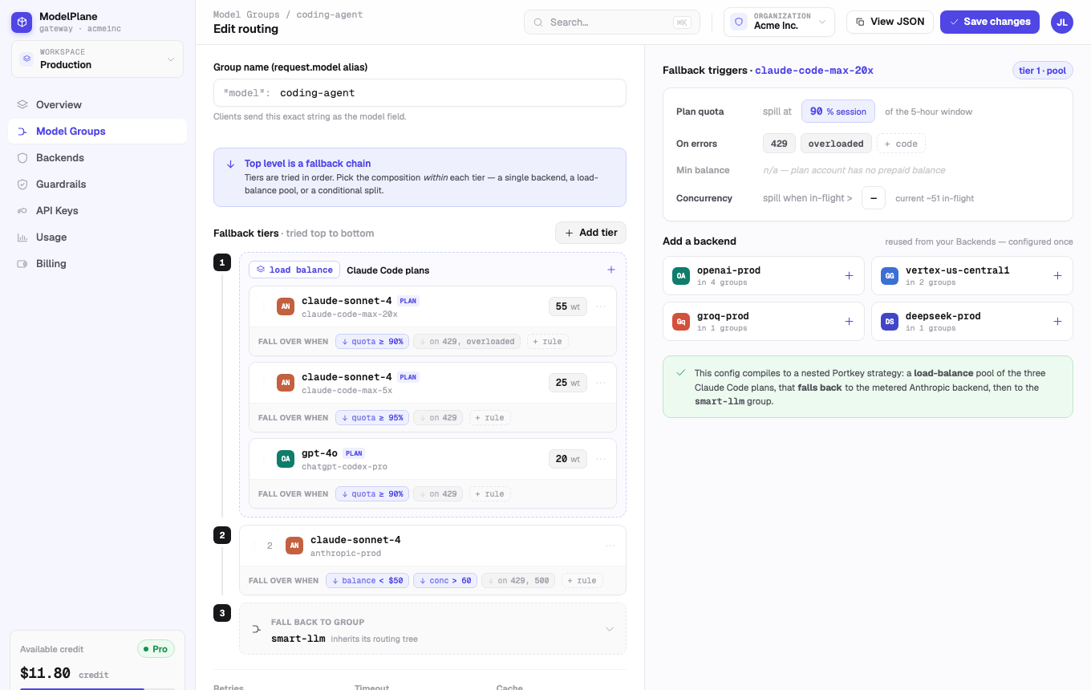Edit the 55 wt weight of claude-code-max-20x

pyautogui.click(x=568, y=306)
